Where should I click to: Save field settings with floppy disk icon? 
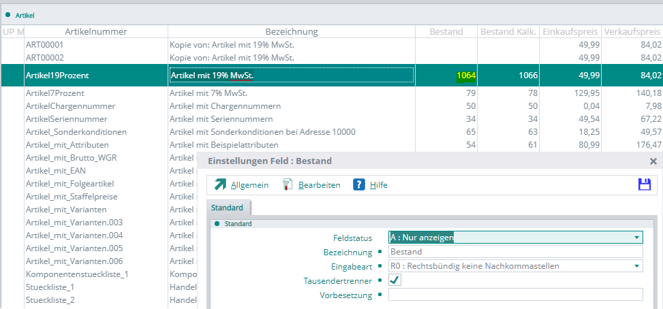coord(644,184)
